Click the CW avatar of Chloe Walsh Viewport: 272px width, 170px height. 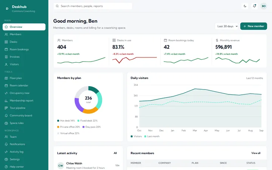coord(60,166)
